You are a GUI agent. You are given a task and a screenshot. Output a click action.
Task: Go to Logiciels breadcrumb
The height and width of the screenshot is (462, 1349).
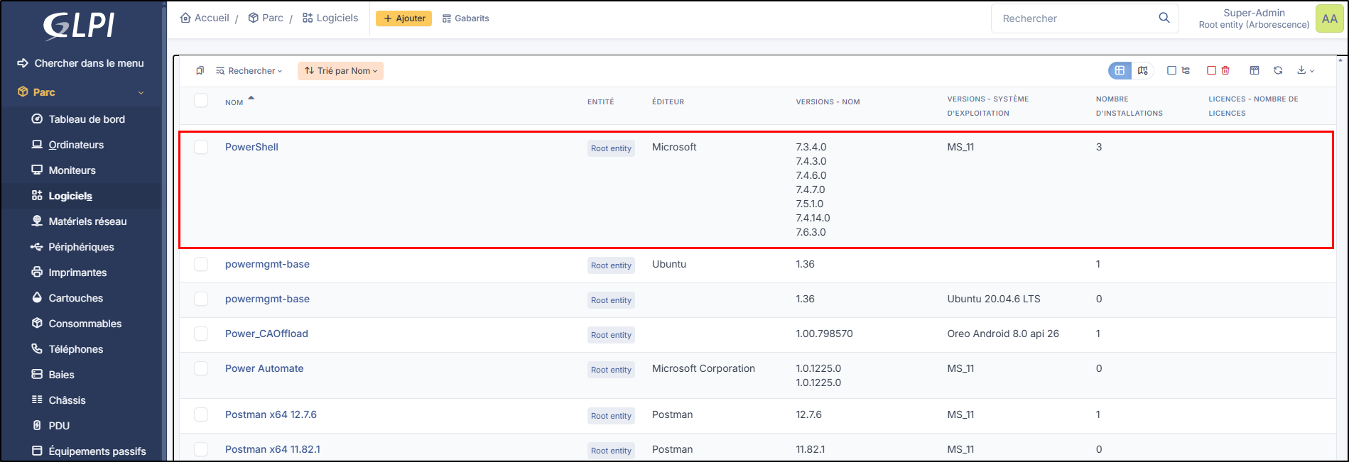point(330,18)
